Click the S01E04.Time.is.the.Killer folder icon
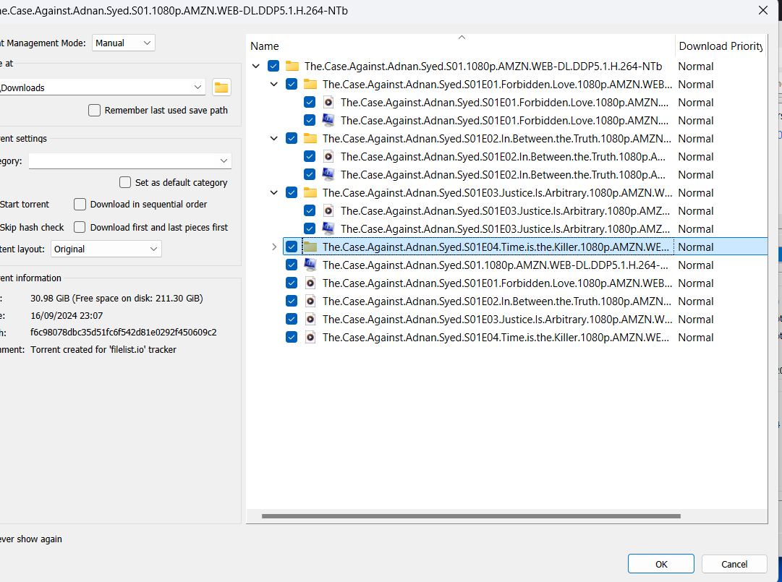The width and height of the screenshot is (782, 582). pyautogui.click(x=310, y=247)
